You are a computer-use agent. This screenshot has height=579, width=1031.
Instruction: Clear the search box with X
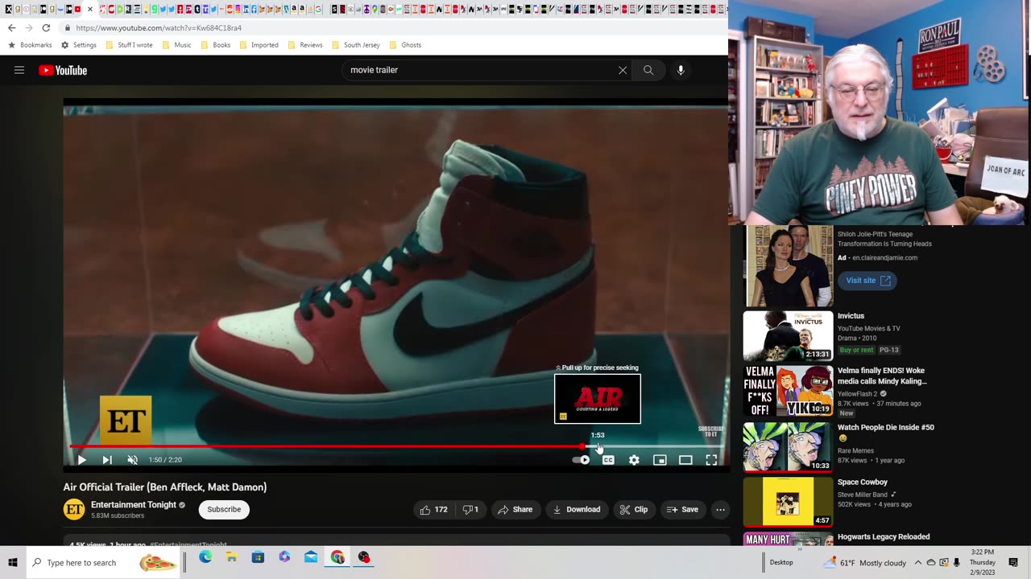pyautogui.click(x=623, y=70)
